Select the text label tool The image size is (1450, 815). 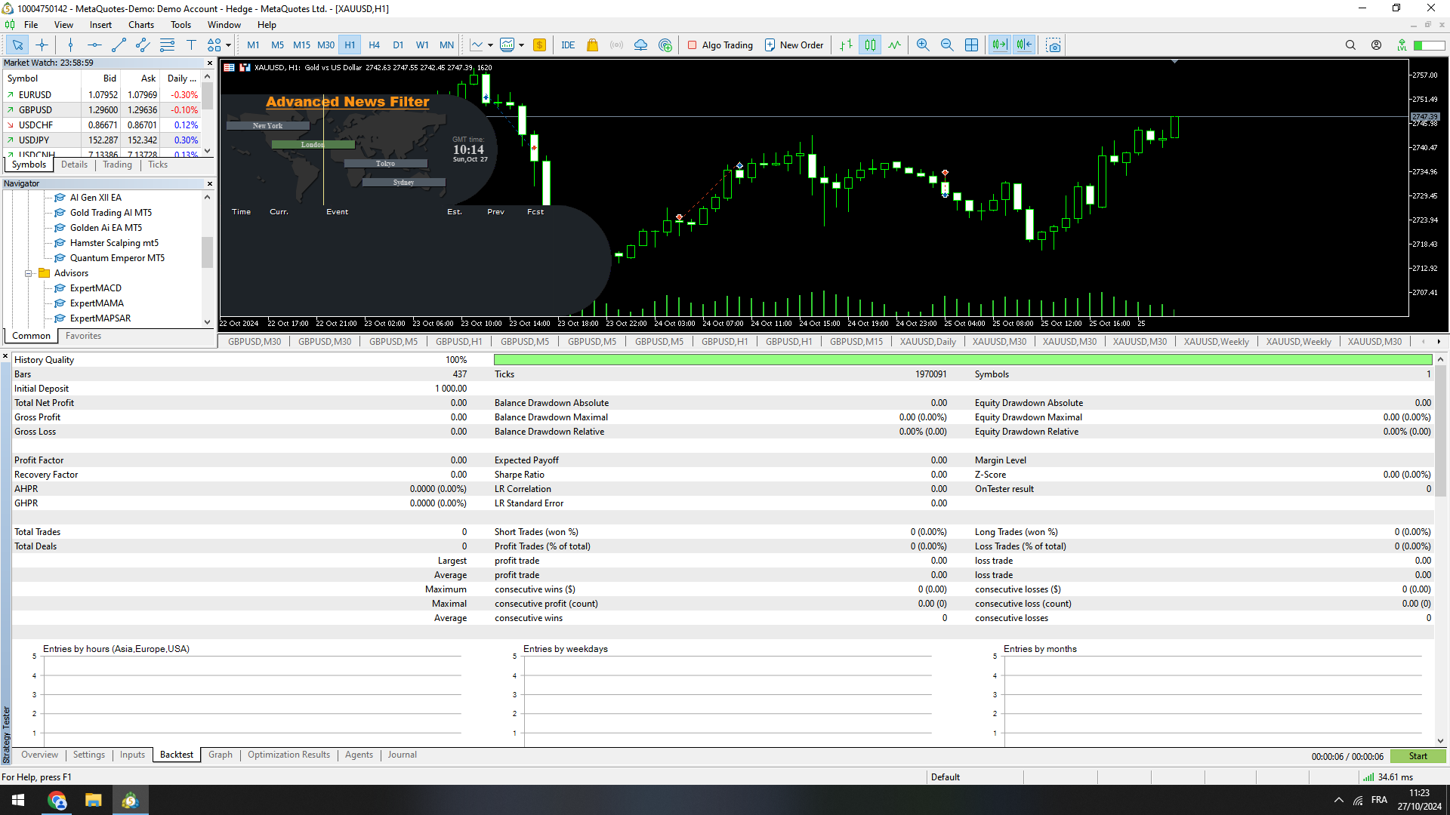pyautogui.click(x=191, y=45)
